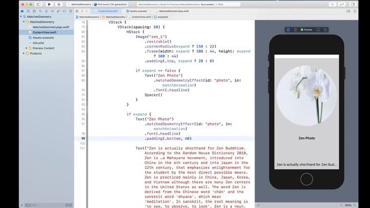
Task: Open the Find navigator magnifier icon
Action: (x=40, y=11)
